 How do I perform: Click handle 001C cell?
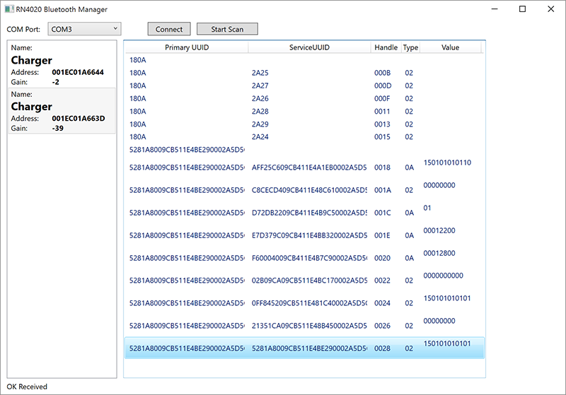pos(382,213)
